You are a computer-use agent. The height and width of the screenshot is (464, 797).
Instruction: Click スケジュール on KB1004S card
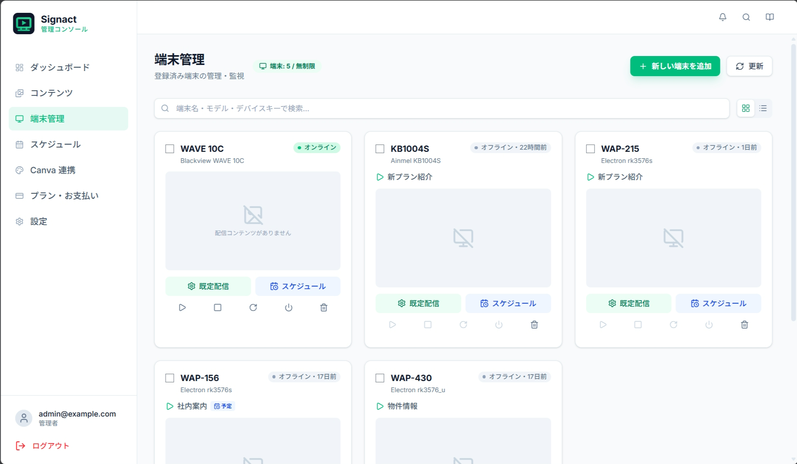pyautogui.click(x=508, y=303)
